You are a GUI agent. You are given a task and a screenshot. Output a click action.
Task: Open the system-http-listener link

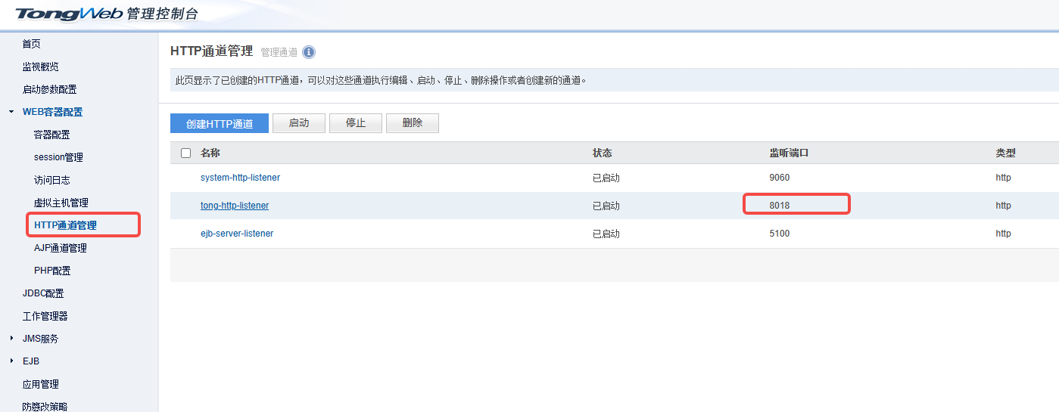point(240,178)
